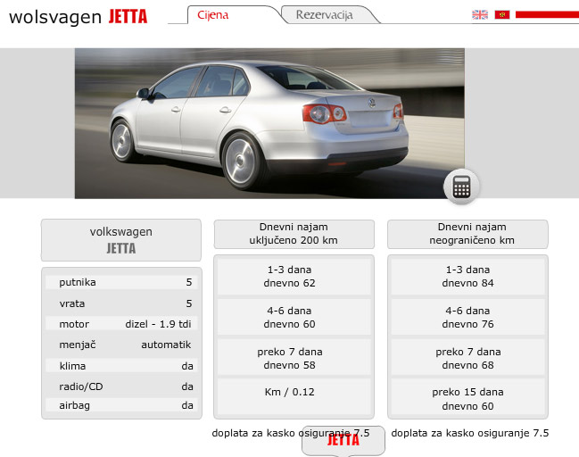Viewport: 579px width, 457px height.
Task: Click the red bar beside the flags
Action: pyautogui.click(x=547, y=14)
